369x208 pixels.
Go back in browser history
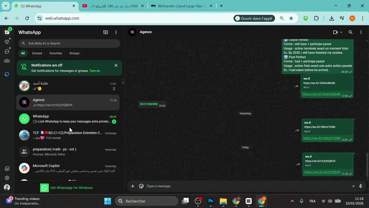(6, 18)
